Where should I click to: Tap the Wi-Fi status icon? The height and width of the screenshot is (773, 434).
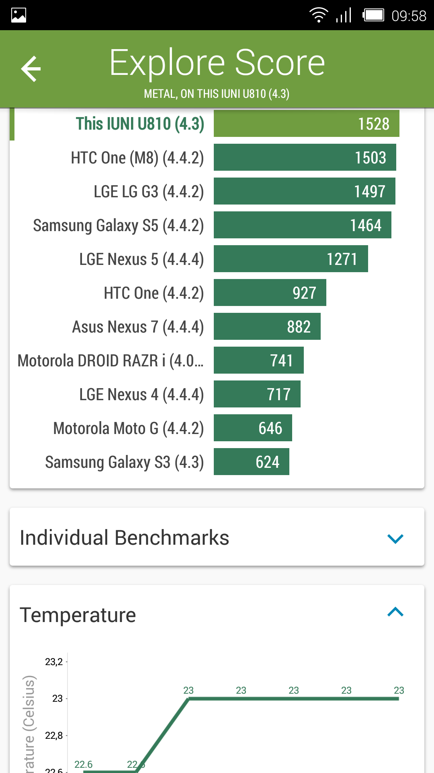click(x=318, y=15)
